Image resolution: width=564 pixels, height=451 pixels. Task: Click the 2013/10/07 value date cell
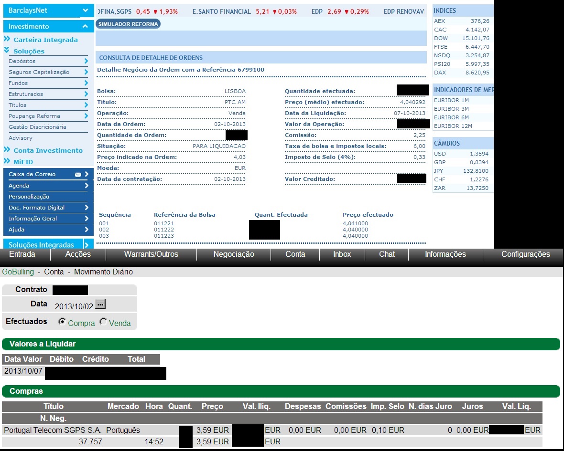coord(23,371)
